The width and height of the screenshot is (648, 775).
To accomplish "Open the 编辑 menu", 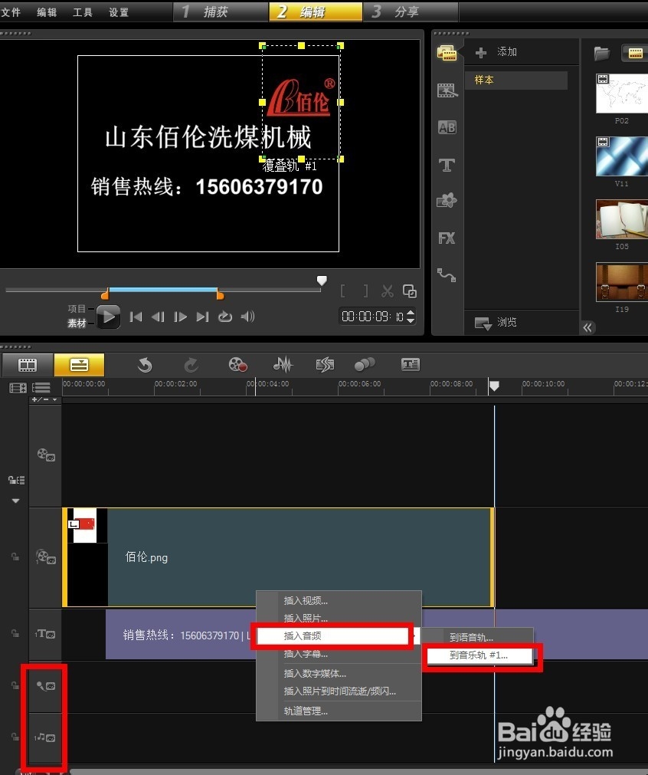I will [47, 11].
